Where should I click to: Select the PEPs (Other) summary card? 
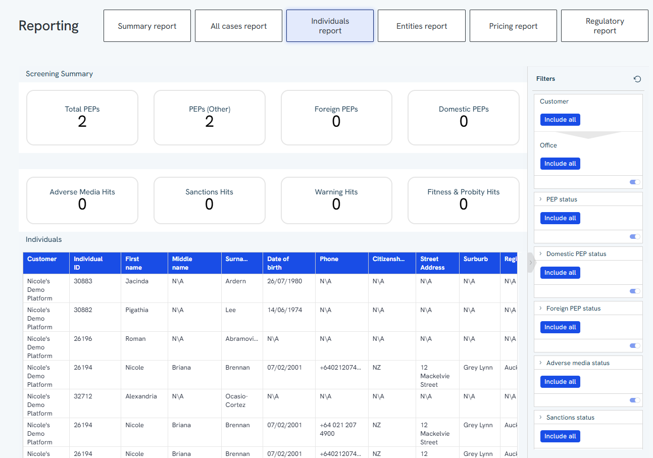[210, 118]
